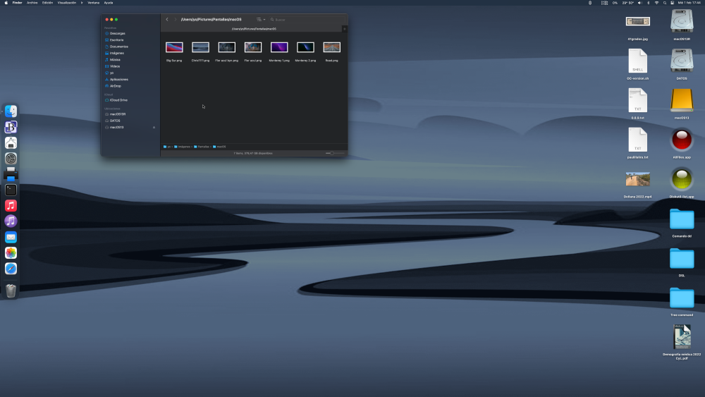
Task: Click Pantallas in the Finder path bar
Action: [x=202, y=147]
